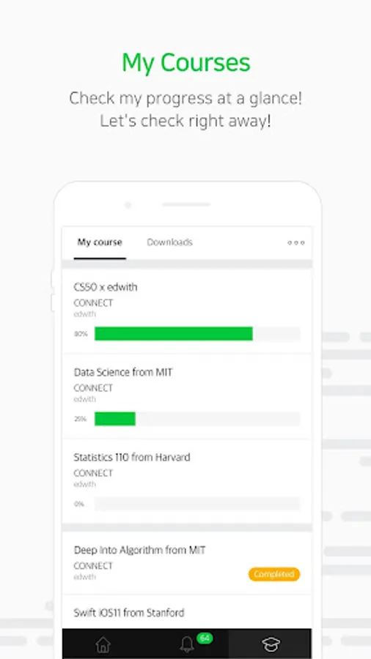Image resolution: width=371 pixels, height=659 pixels.
Task: Tap the orange Completed badge
Action: 273,574
